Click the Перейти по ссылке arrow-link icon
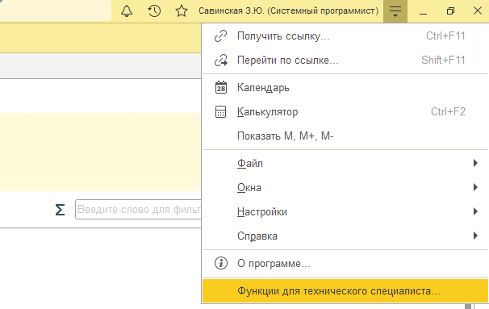489x309 pixels. (x=221, y=61)
